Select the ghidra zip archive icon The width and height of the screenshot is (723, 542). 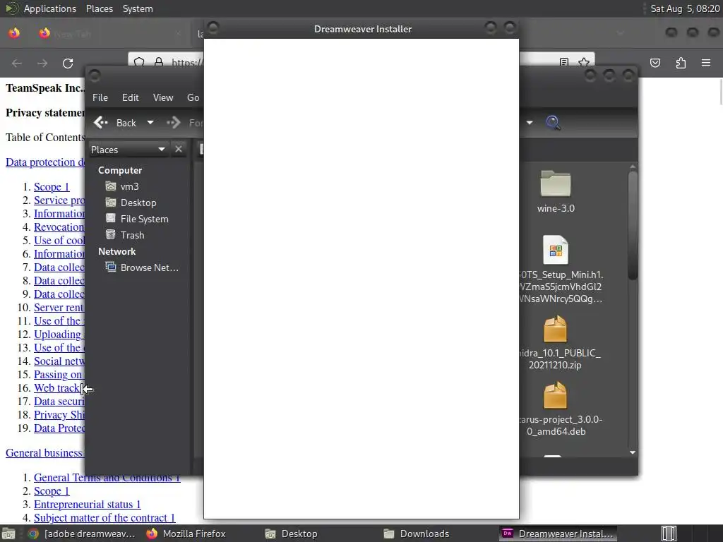[x=555, y=329]
